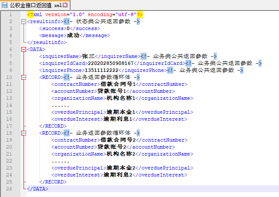Click the xml version declaration text
The width and height of the screenshot is (279, 197).
point(85,14)
